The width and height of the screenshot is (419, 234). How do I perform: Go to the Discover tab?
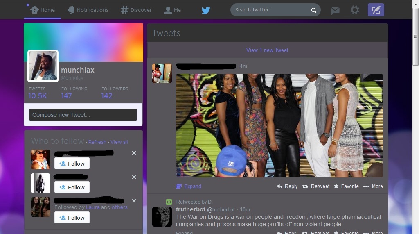click(136, 10)
